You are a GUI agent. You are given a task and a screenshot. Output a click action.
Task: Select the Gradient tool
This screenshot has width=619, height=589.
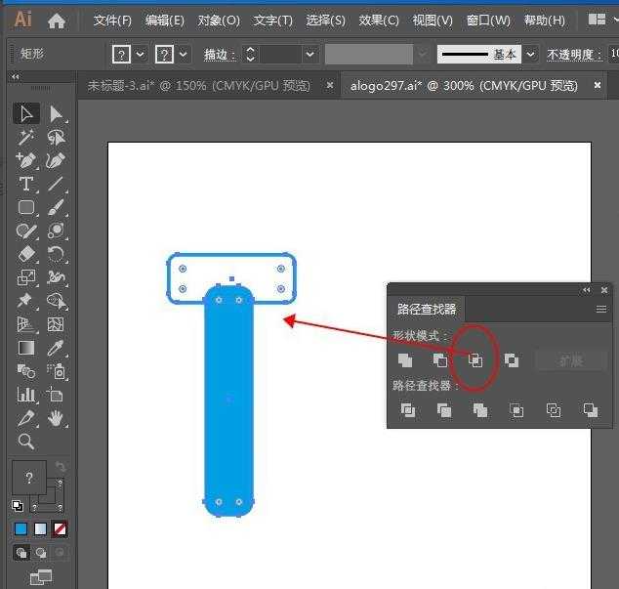pos(26,348)
